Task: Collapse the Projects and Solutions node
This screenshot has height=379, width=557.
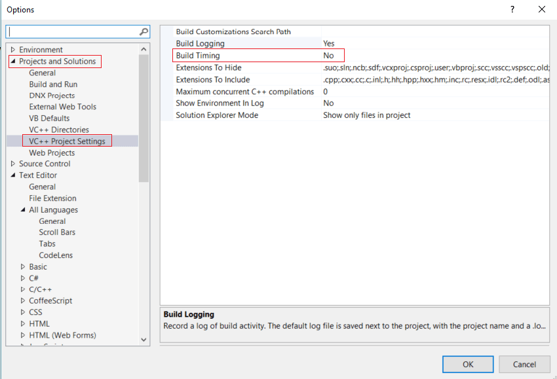Action: coord(13,62)
